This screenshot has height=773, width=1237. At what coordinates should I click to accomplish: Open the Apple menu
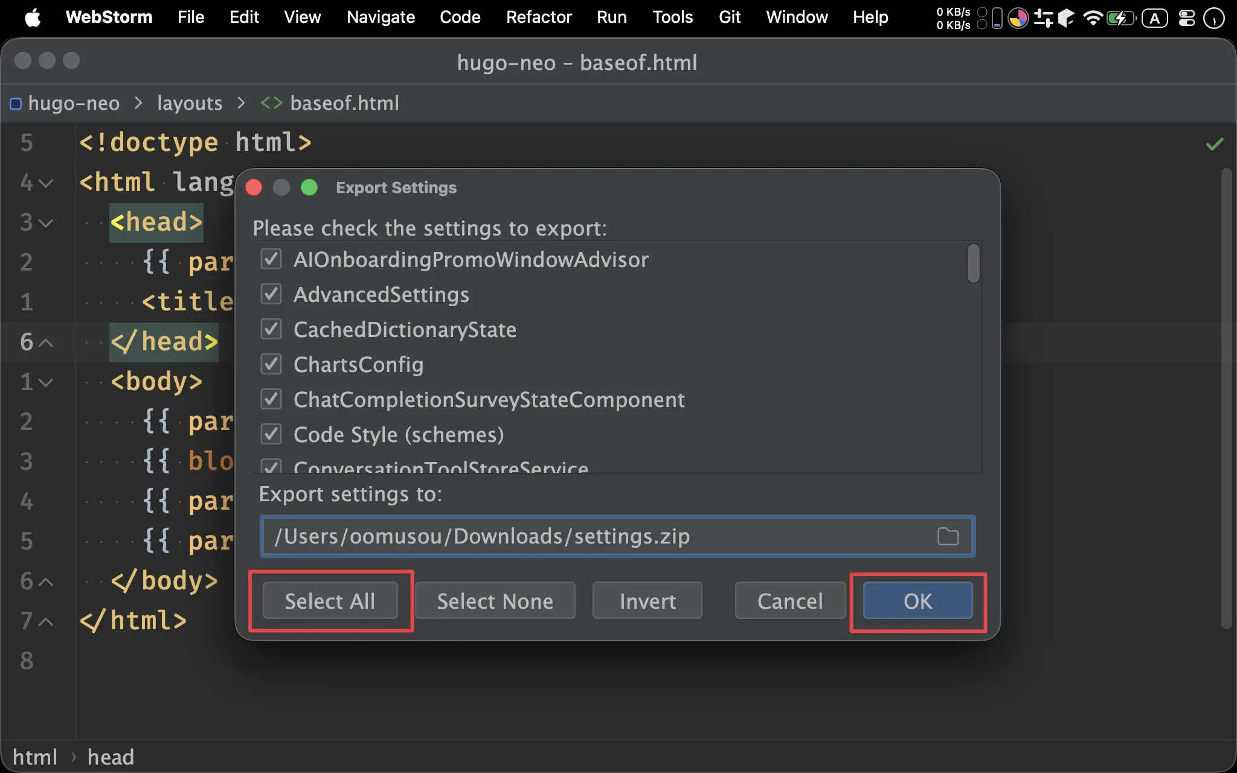[33, 18]
